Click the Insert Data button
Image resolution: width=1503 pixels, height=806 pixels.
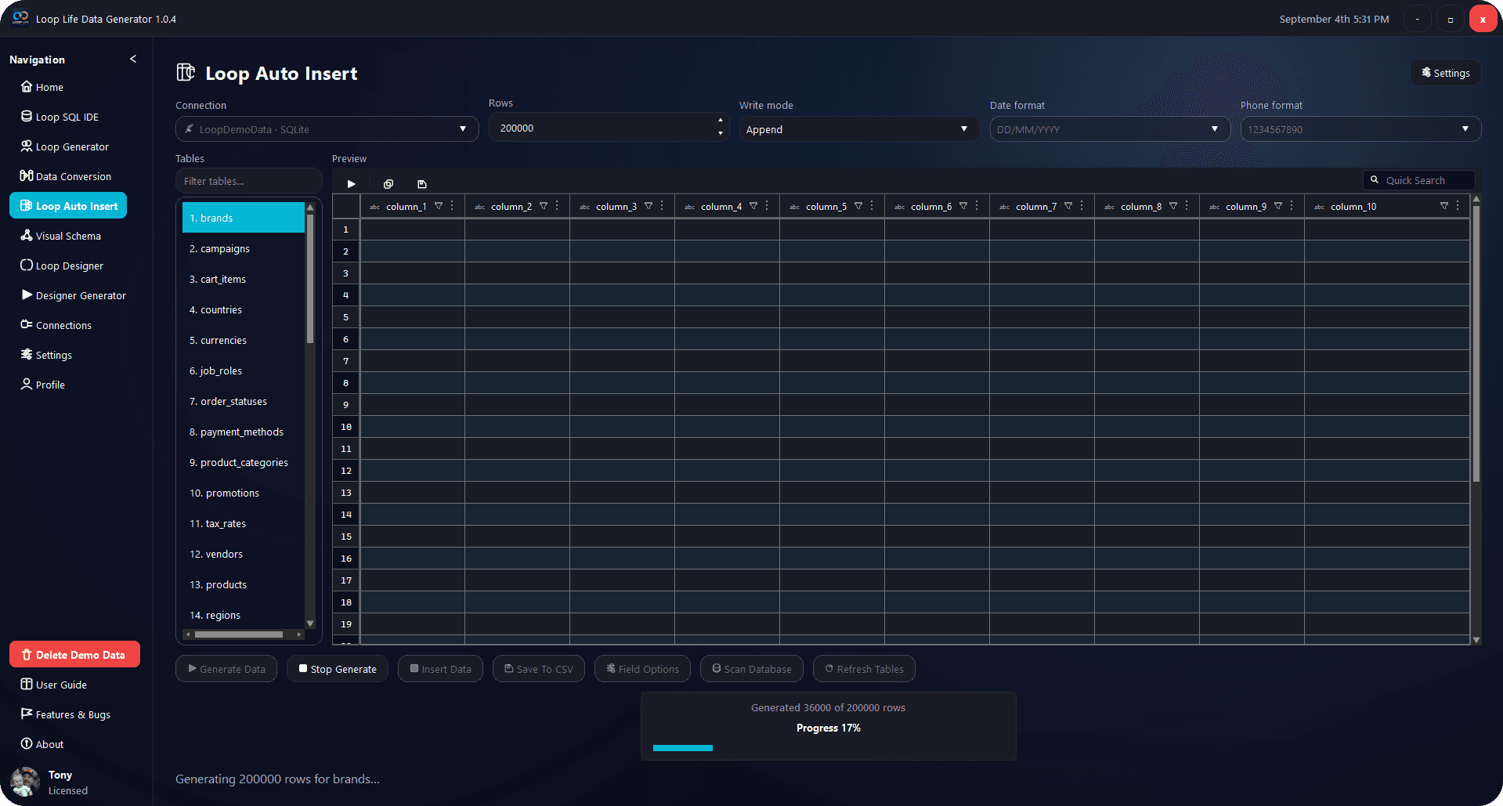(x=441, y=669)
